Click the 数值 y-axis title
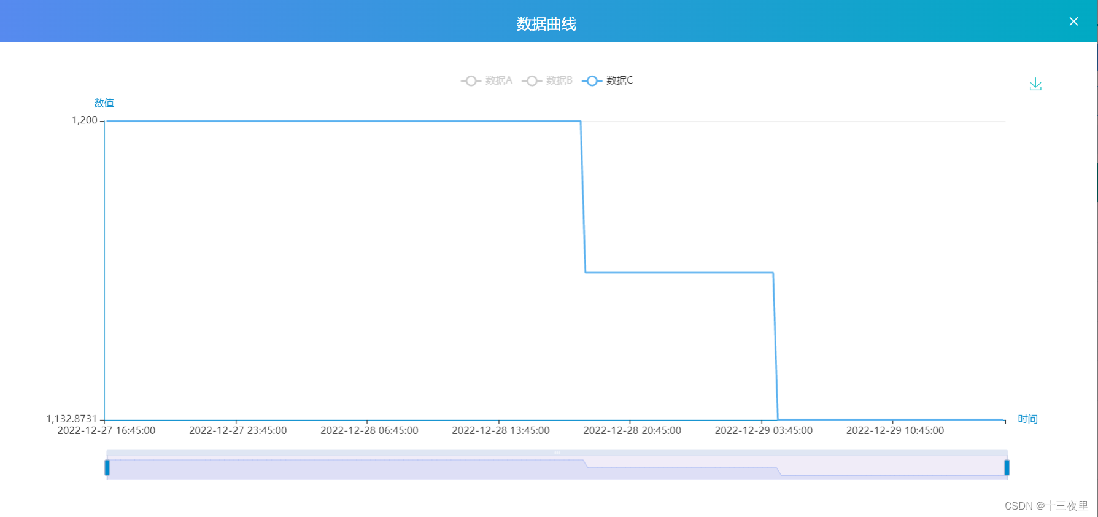The height and width of the screenshot is (517, 1098). point(104,103)
